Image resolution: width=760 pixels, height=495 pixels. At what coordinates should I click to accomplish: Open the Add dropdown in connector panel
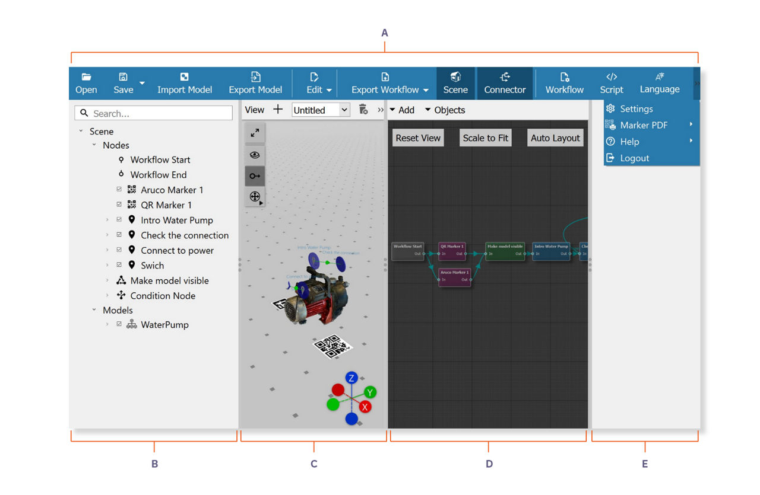[x=402, y=110]
